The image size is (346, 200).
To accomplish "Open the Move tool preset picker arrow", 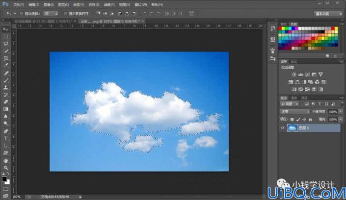I will coord(15,14).
